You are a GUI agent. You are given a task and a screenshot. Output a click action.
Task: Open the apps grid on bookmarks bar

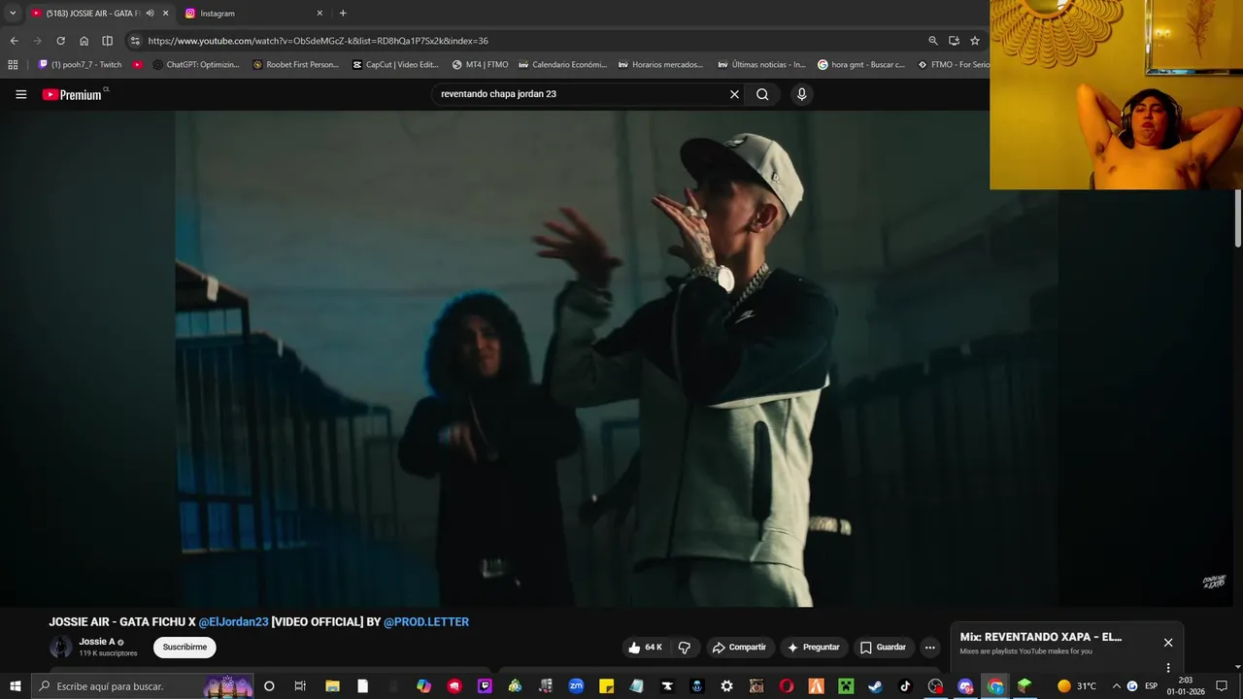[x=13, y=65]
